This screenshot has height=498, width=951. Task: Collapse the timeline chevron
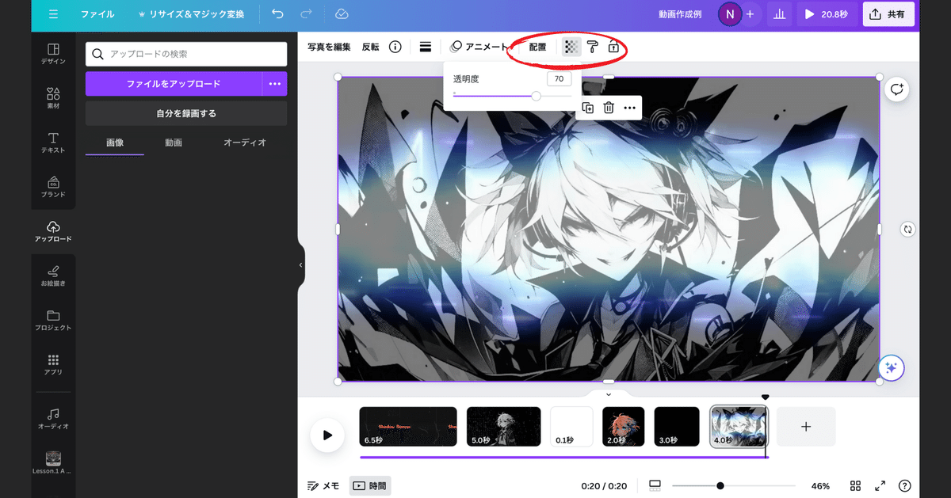tap(609, 394)
